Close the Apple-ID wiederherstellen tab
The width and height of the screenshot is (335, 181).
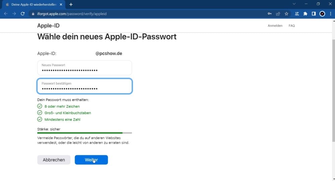[x=61, y=4]
